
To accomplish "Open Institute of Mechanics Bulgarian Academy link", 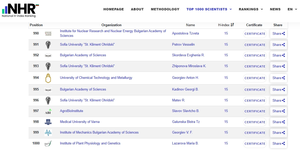I will 99,132.
